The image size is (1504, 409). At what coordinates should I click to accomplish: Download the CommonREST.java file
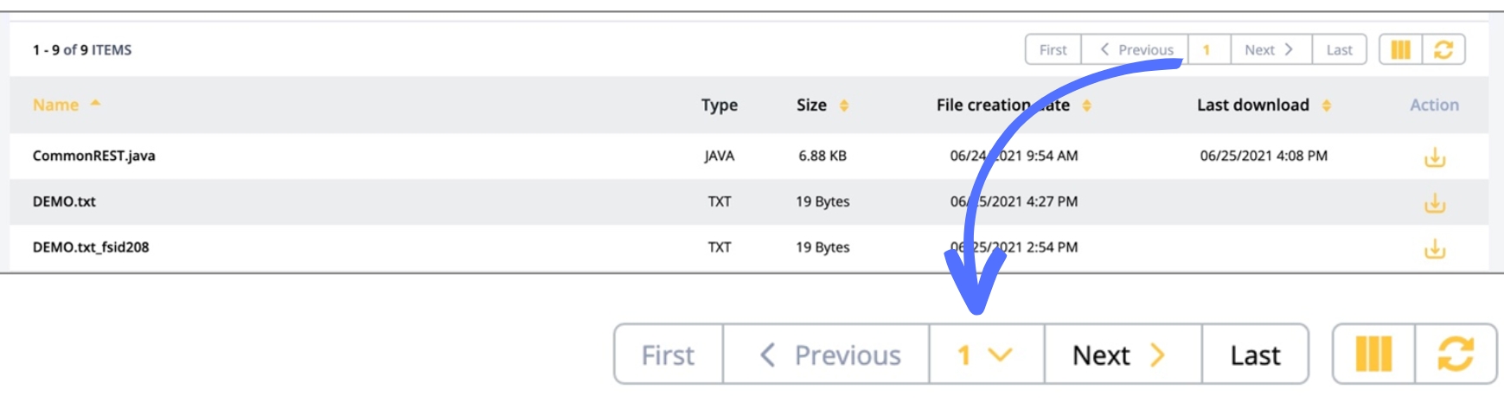pos(1434,157)
